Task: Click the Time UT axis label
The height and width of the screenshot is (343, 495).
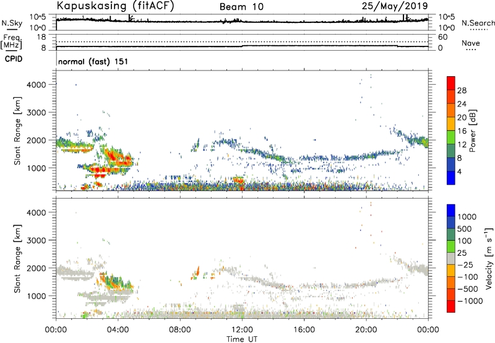Action: (242, 339)
